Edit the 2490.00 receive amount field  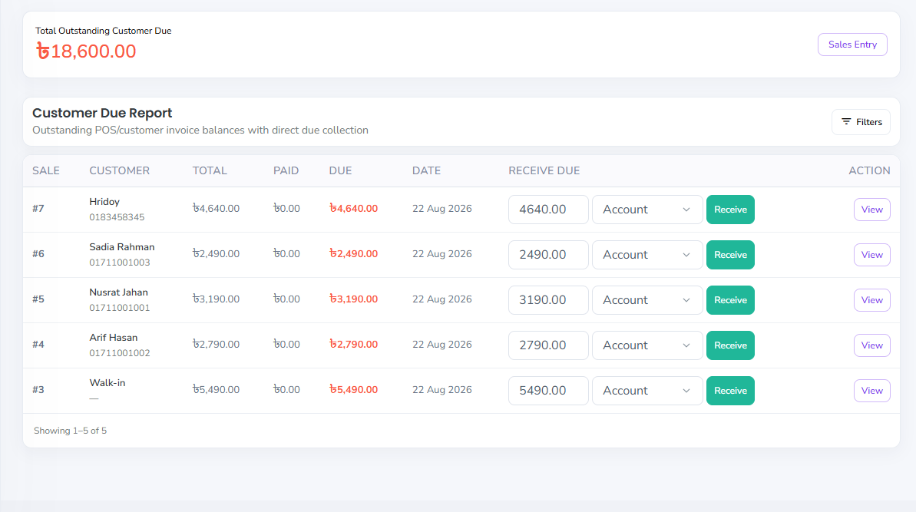coord(548,255)
